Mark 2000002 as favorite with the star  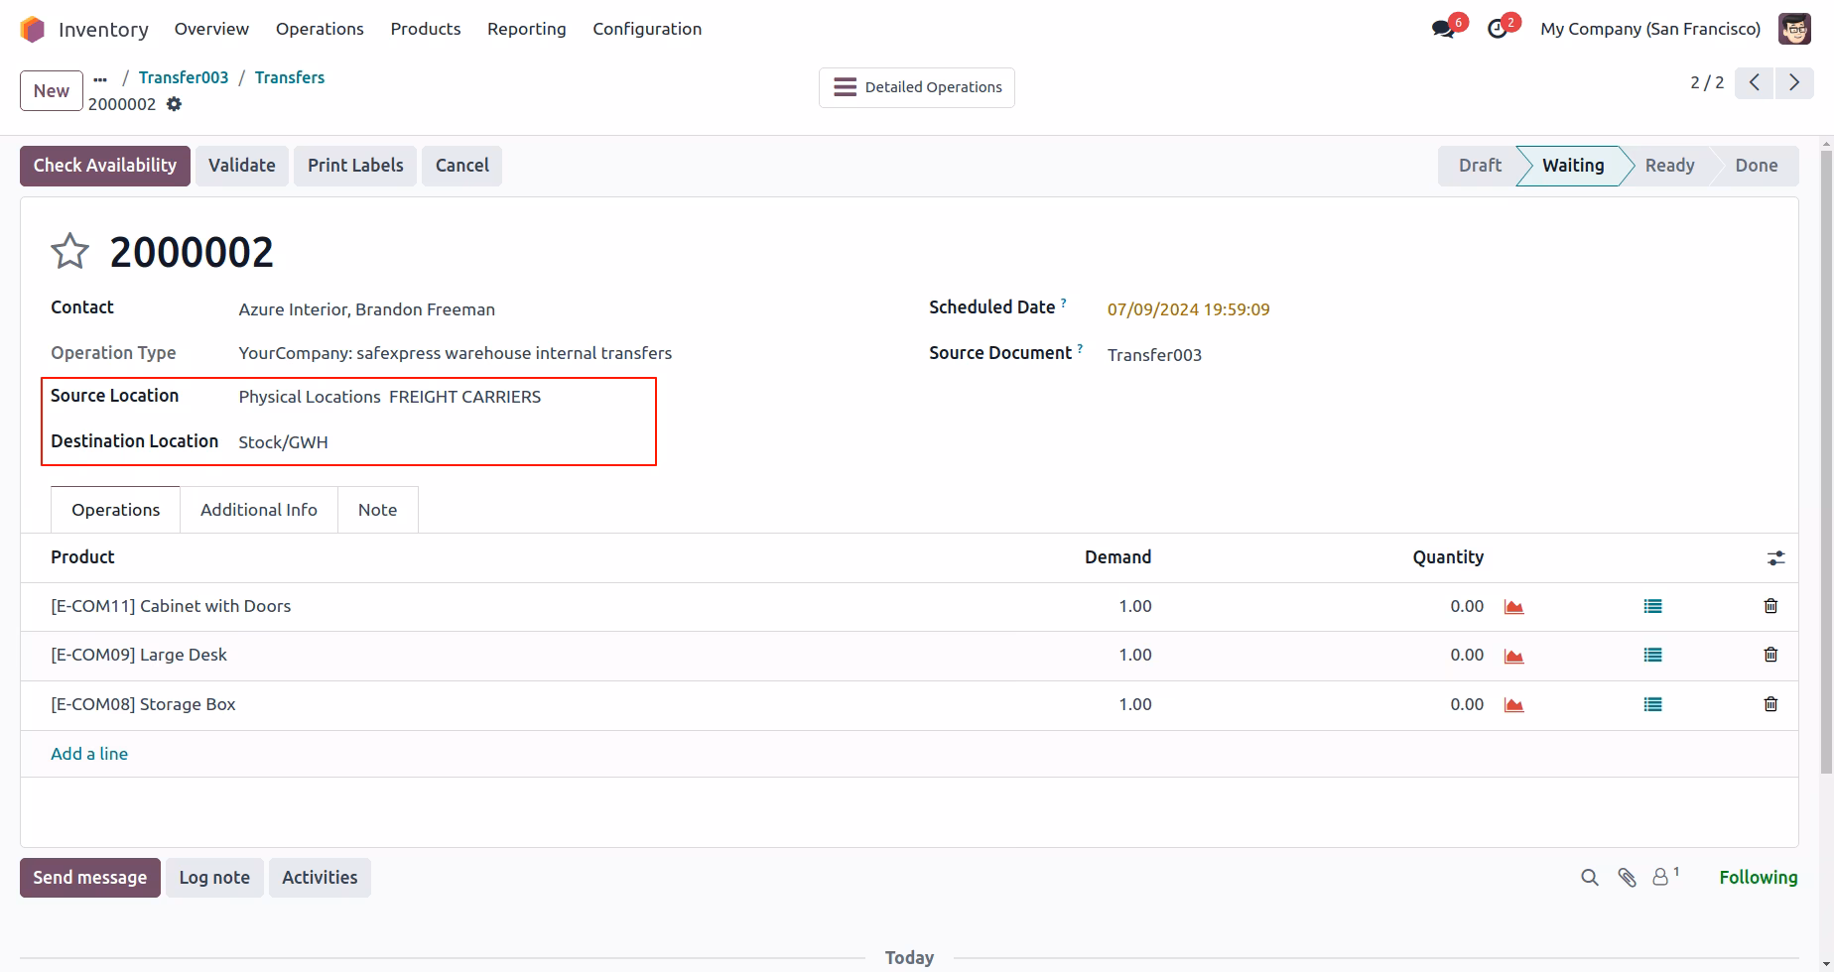point(69,251)
